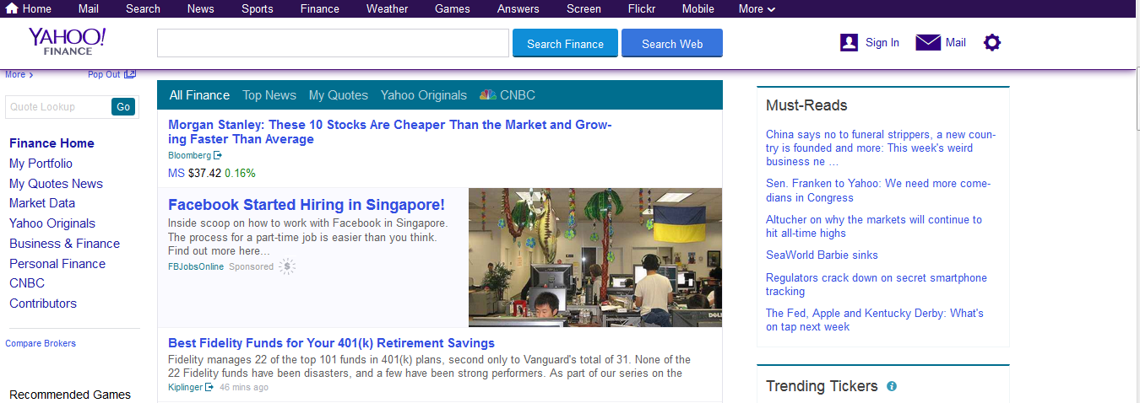
Task: Open Facebook Started Hiring in Singapore ad
Action: (307, 205)
